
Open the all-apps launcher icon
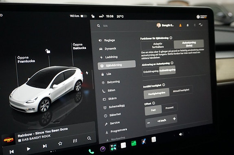point(113,147)
